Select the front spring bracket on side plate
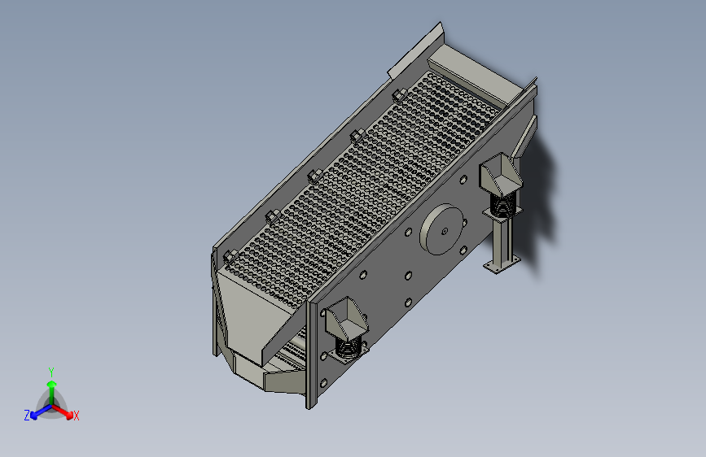 346,318
